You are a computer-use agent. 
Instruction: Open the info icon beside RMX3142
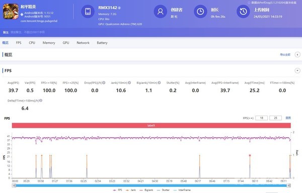click(119, 8)
